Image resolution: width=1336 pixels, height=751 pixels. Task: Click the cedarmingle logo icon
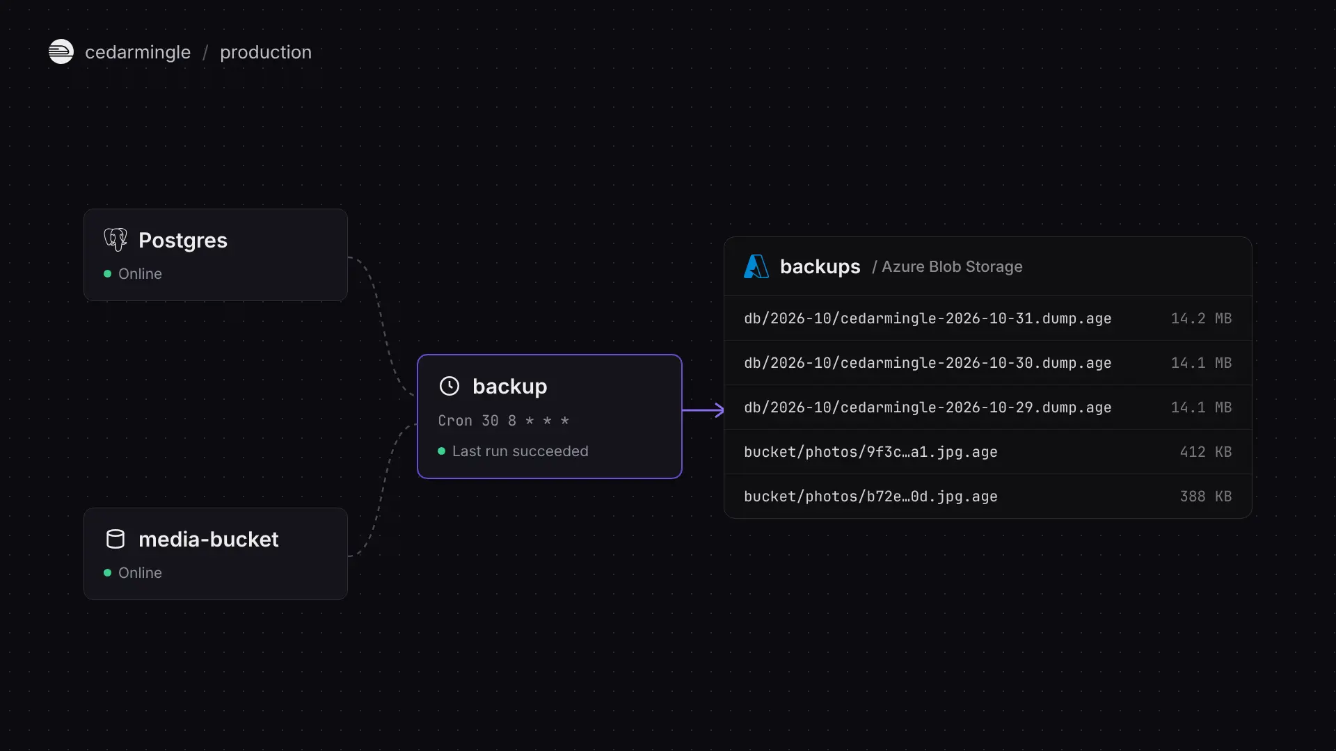click(x=61, y=51)
